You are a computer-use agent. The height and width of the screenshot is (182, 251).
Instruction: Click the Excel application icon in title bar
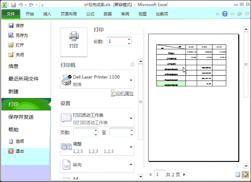pos(4,5)
